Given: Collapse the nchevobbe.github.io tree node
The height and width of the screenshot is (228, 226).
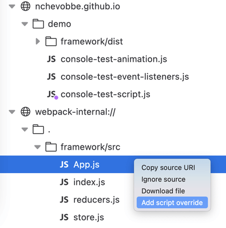Looking at the screenshot, I should coord(12,6).
